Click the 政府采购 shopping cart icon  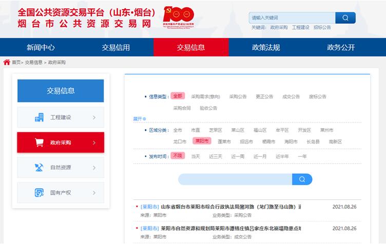(x=39, y=143)
